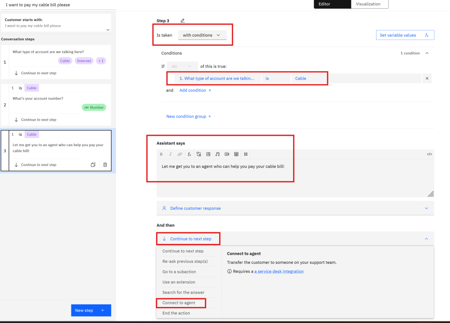This screenshot has height=323, width=450.
Task: Delete step 3 using the trash icon
Action: (x=105, y=165)
